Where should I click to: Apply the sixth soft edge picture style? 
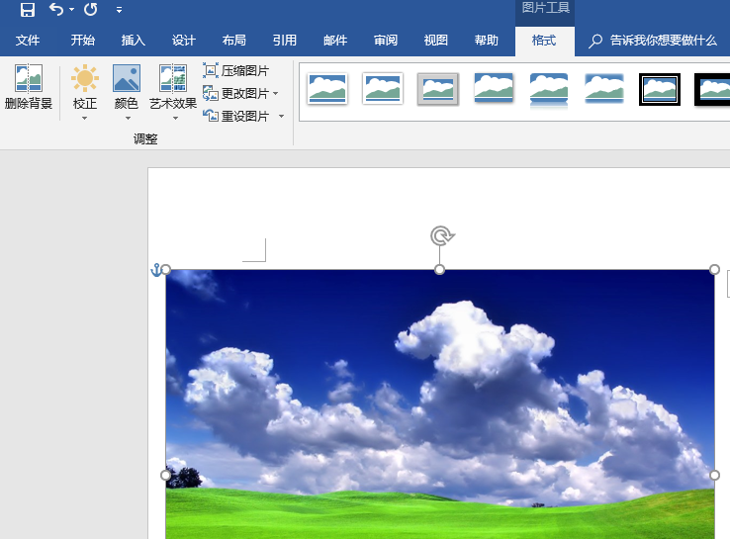(x=604, y=87)
